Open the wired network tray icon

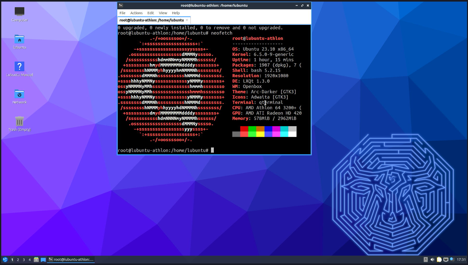(x=446, y=259)
